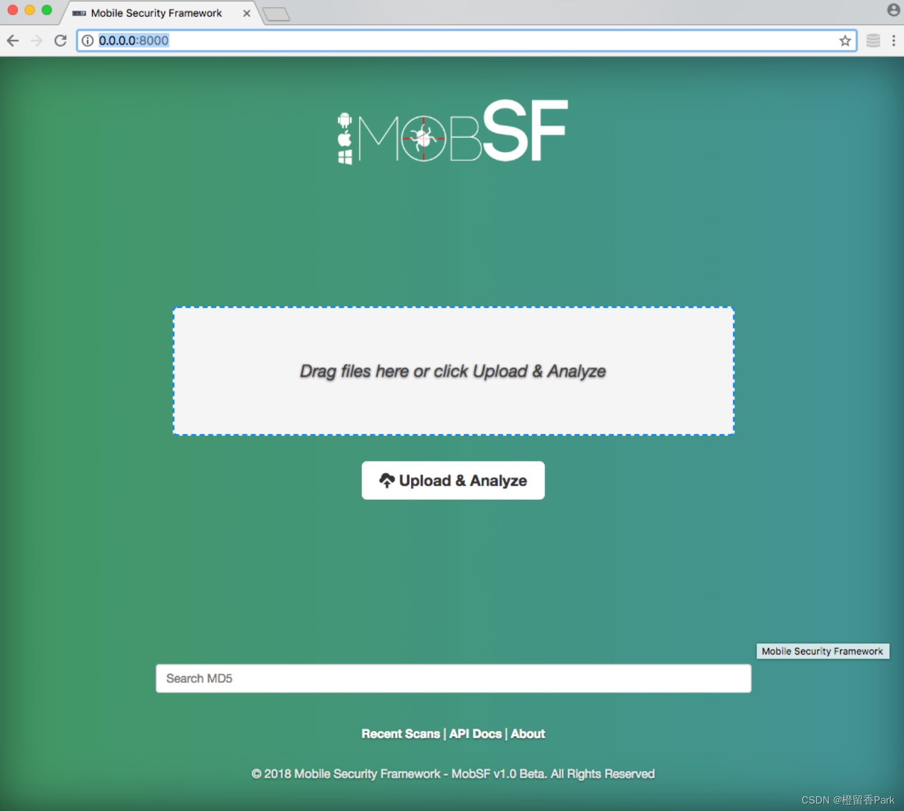The height and width of the screenshot is (811, 904).
Task: Click the browser back arrow
Action: click(13, 41)
